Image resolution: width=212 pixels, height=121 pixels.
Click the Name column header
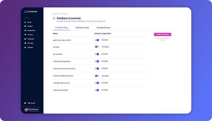[x=55, y=34]
